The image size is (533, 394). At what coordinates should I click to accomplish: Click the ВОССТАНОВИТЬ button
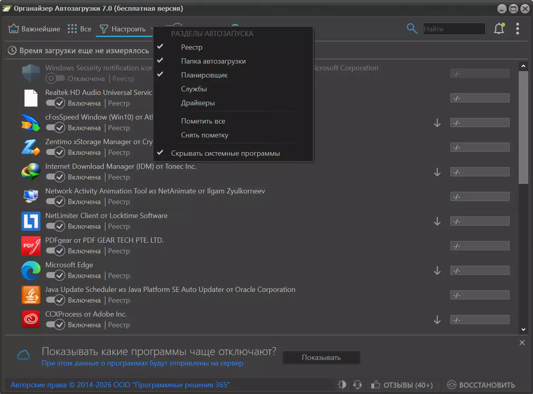coord(481,385)
